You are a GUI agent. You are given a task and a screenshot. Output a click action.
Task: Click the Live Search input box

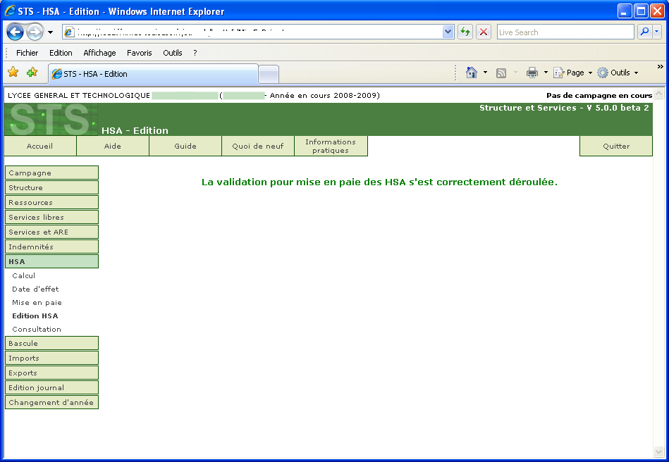point(565,32)
